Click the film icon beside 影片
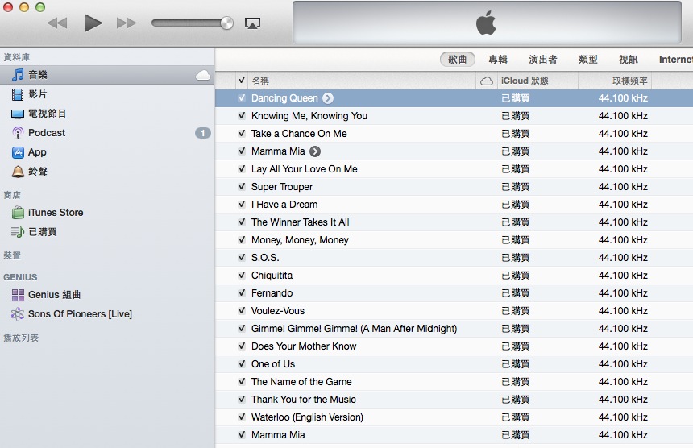 click(18, 94)
